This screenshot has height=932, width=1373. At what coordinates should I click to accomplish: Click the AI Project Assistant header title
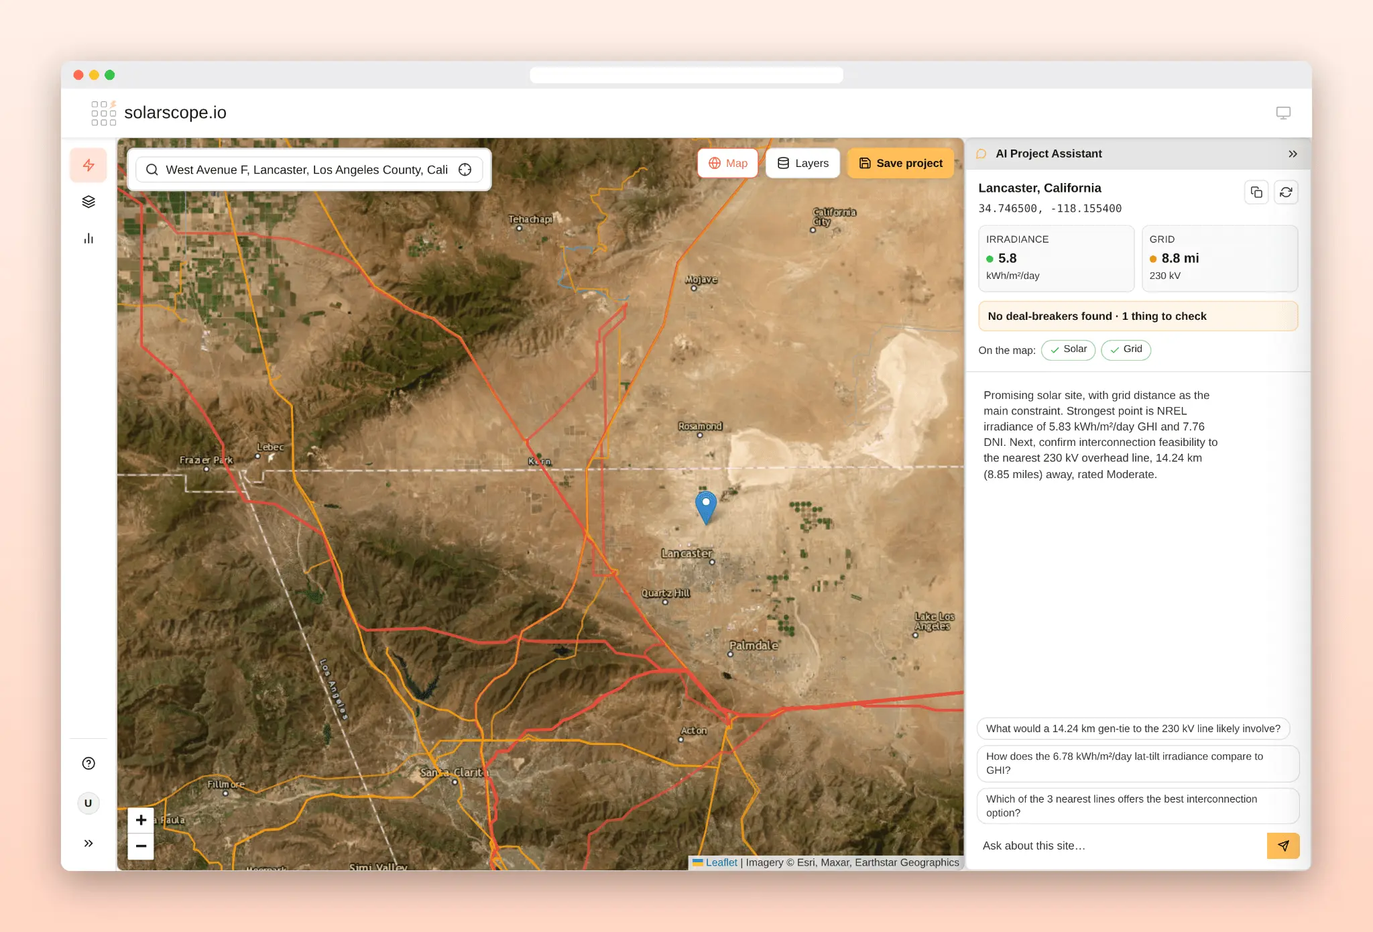click(1049, 154)
